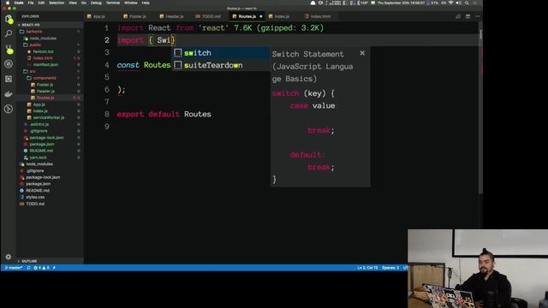548x308 pixels.
Task: Click the Spaces indentation setting in status bar
Action: (390, 268)
